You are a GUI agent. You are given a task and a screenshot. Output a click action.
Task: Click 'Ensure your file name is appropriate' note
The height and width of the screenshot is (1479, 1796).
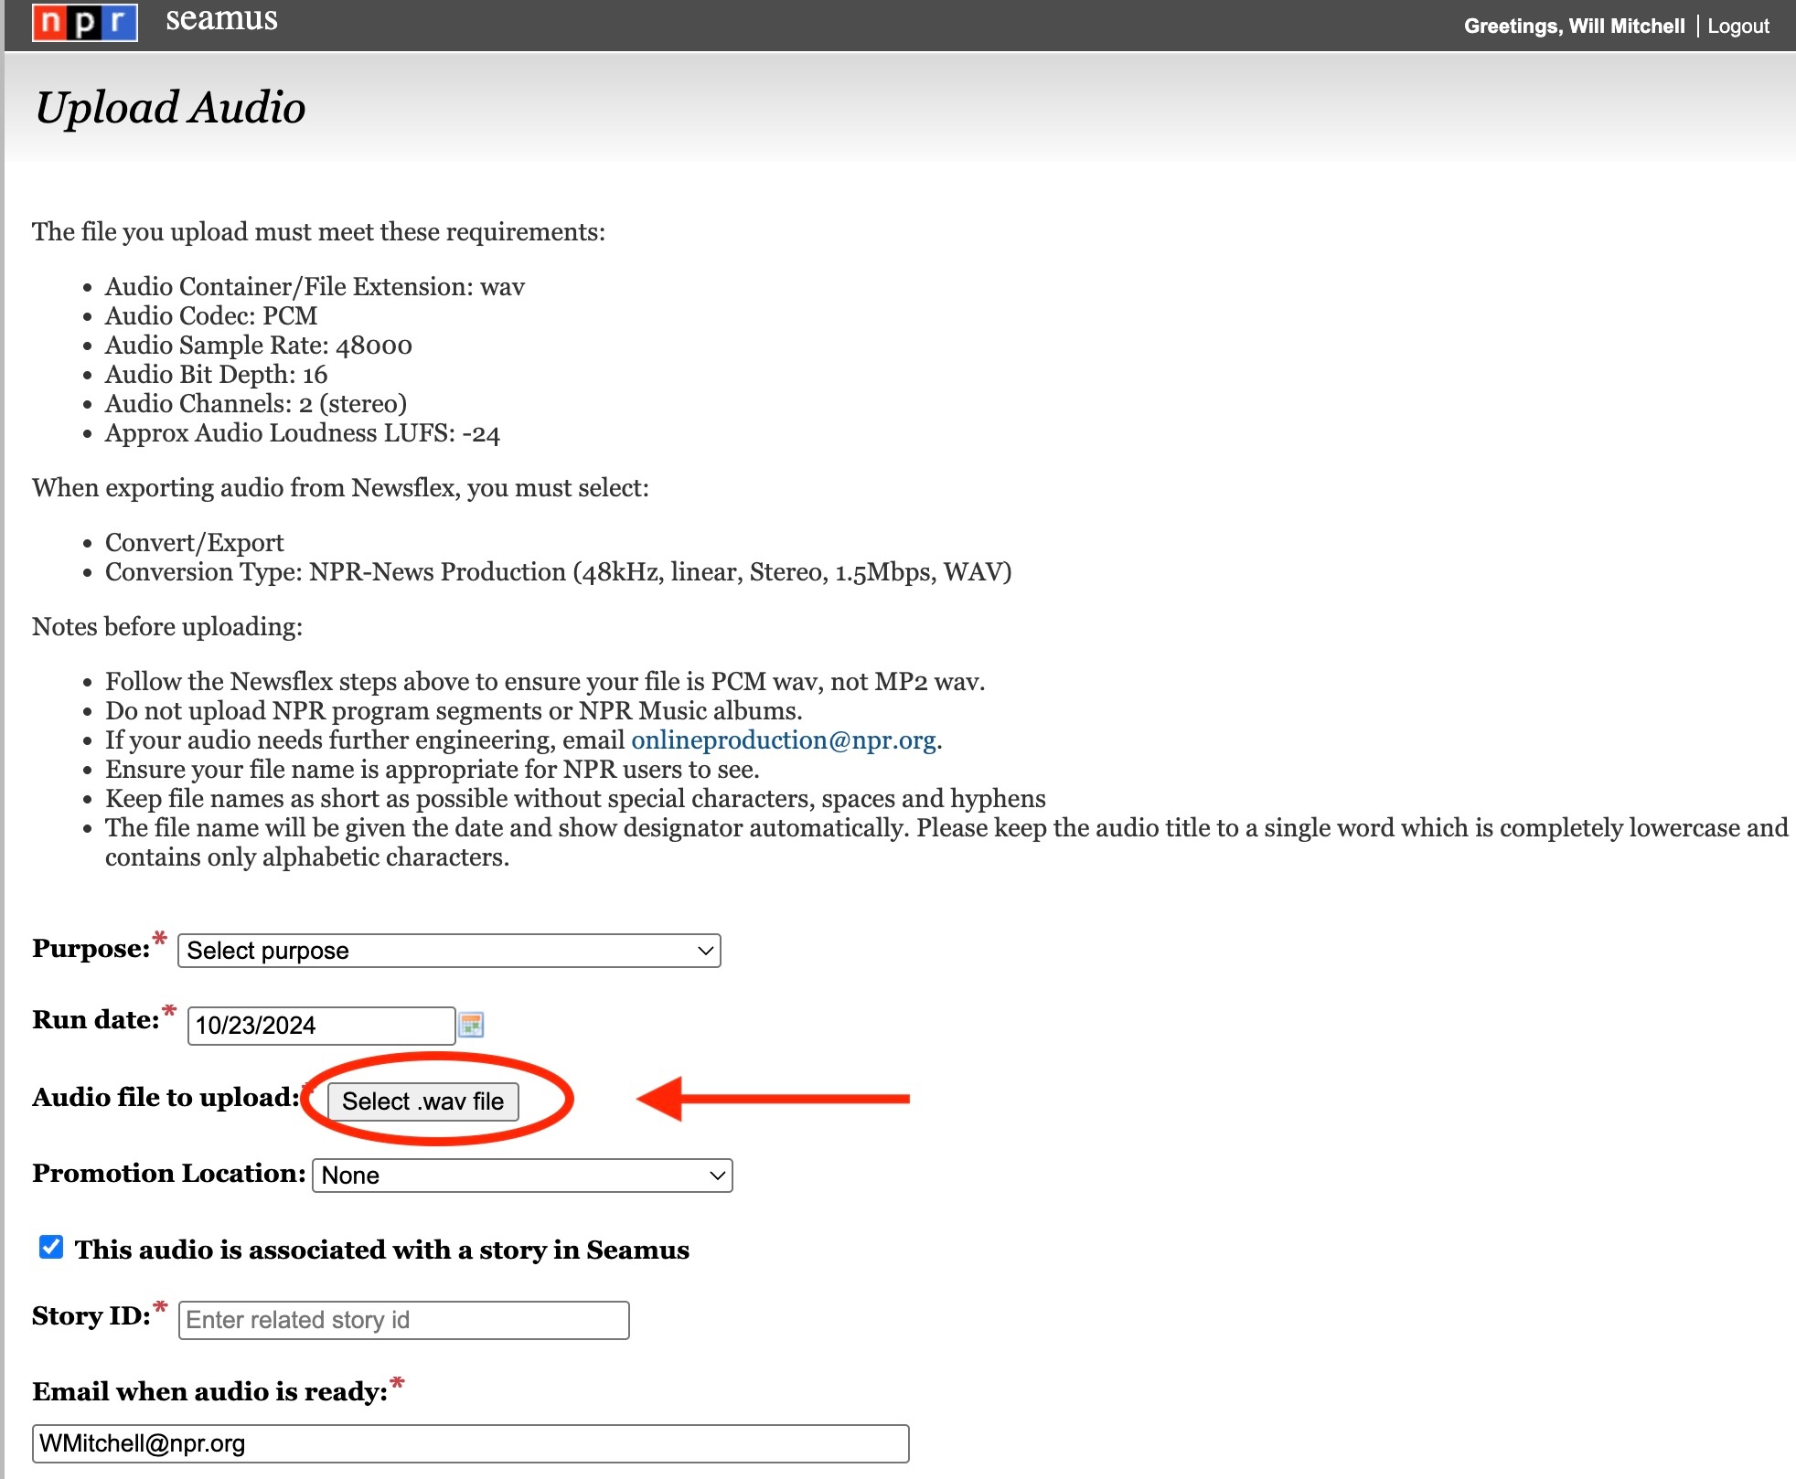[433, 770]
